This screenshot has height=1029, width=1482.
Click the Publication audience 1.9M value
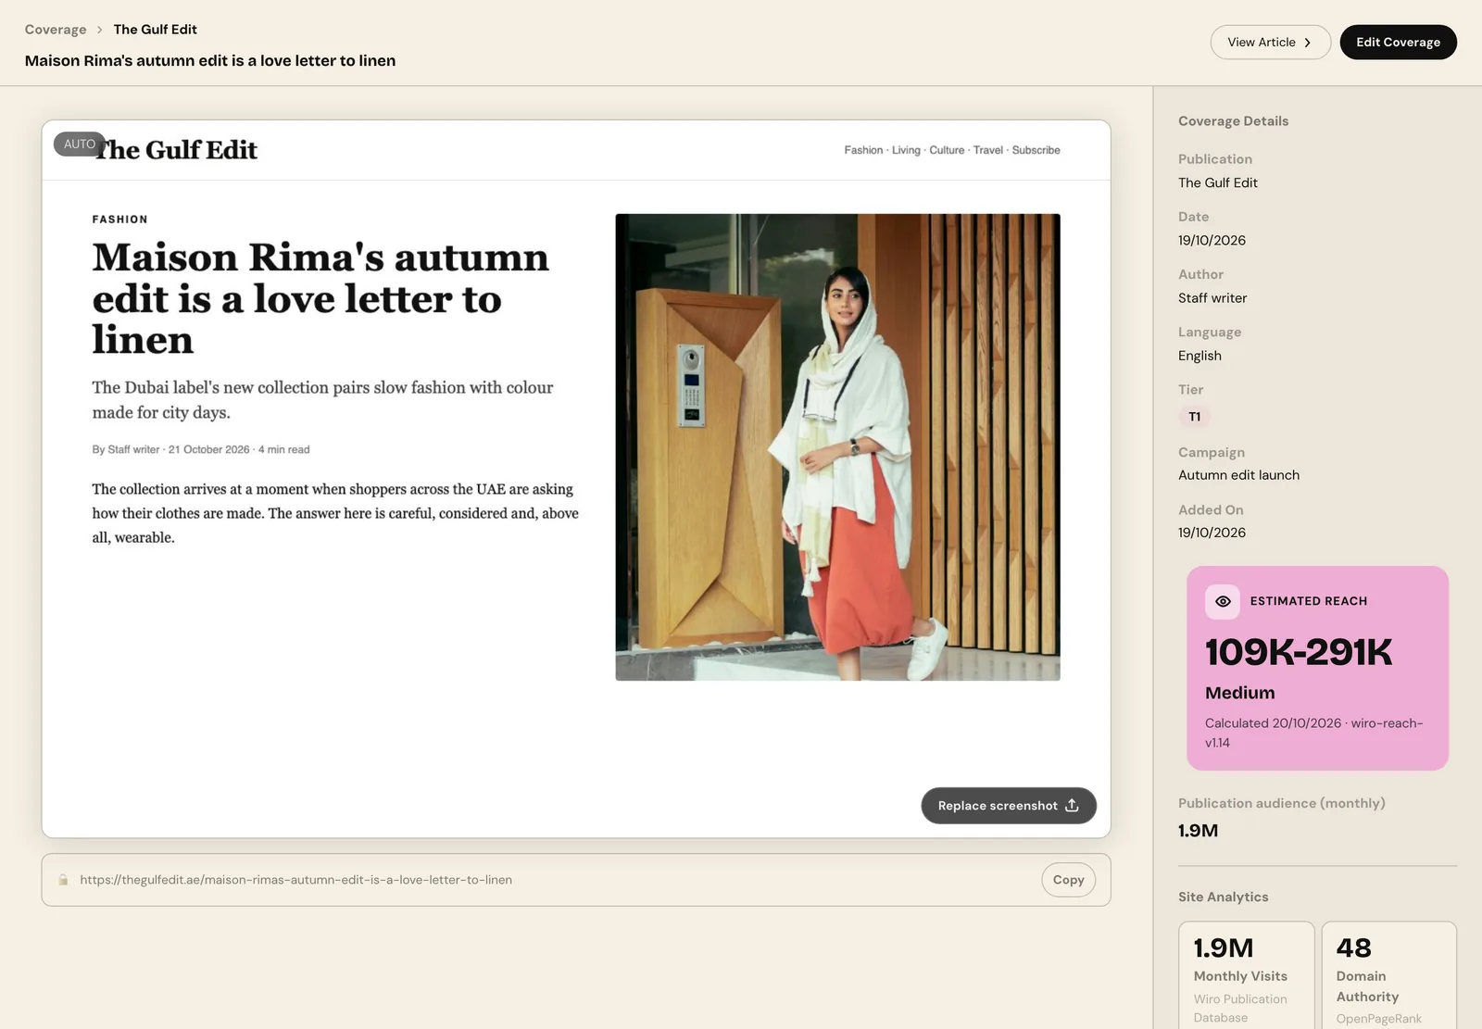pos(1198,831)
